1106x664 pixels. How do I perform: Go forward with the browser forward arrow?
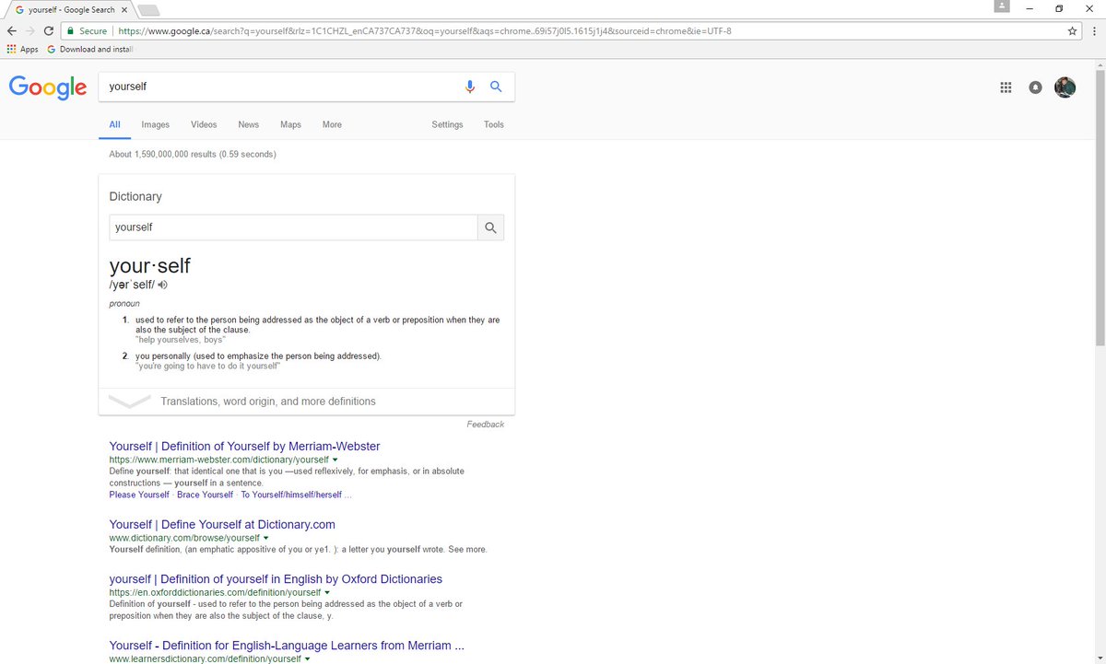click(x=30, y=30)
